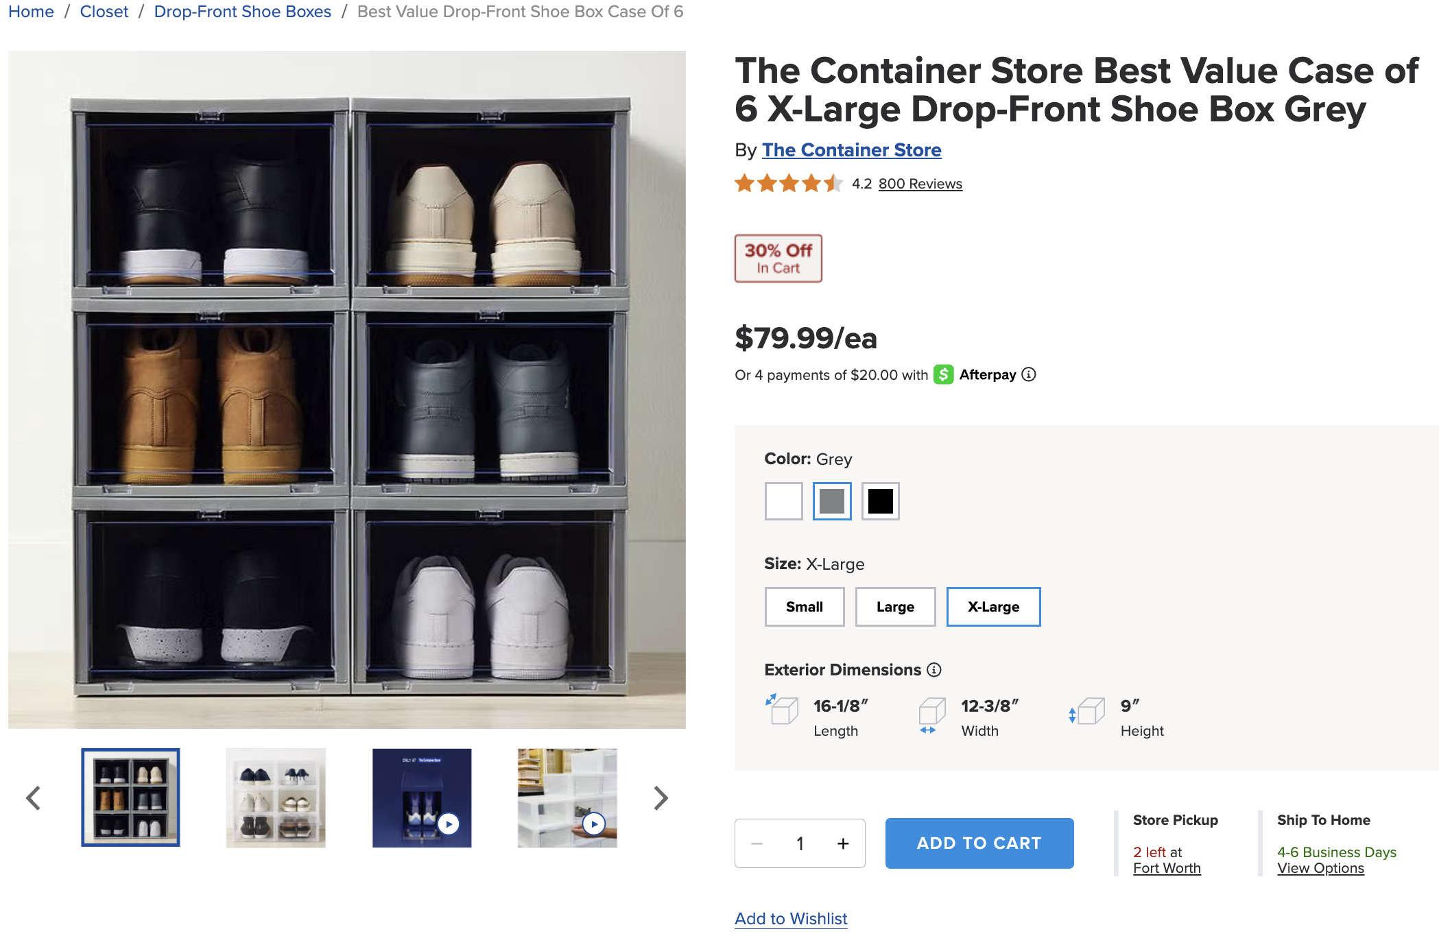
Task: Click the previous thumbnail arrow
Action: point(33,798)
